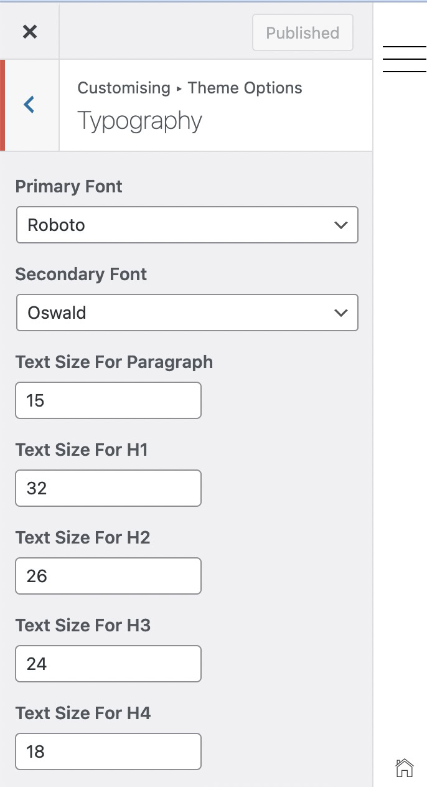Open the Secondary Font dropdown showing Oswald
Viewport: 427px width, 787px height.
click(x=187, y=313)
